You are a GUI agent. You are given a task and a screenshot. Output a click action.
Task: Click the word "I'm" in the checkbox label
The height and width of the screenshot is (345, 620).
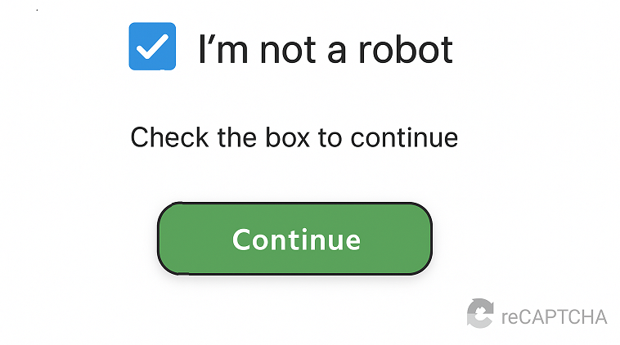(x=223, y=49)
